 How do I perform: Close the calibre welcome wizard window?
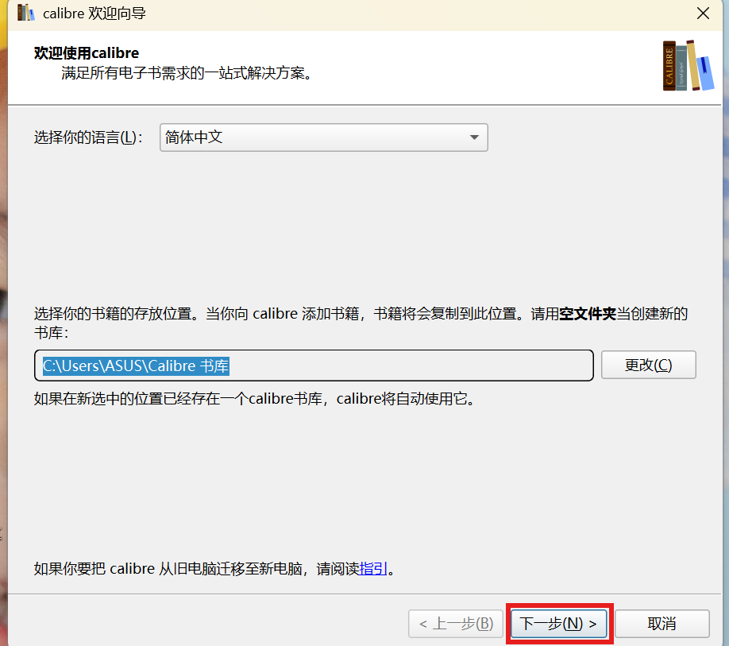703,13
